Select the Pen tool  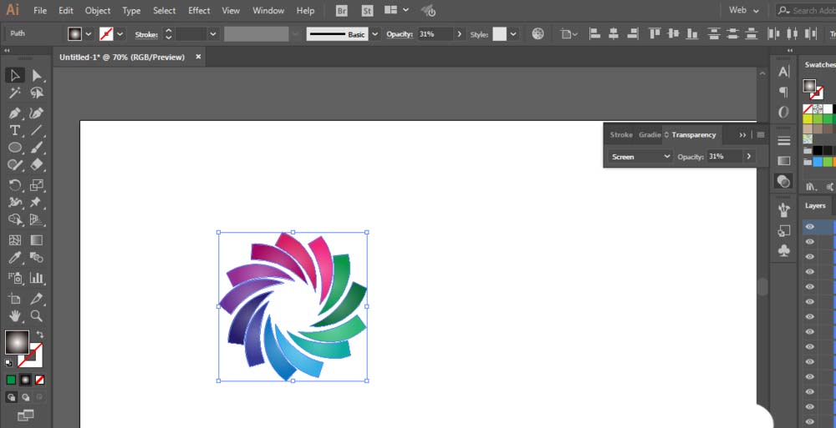(15, 113)
